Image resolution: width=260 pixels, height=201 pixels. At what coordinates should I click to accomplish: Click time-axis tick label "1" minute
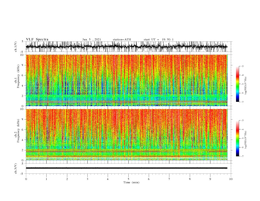coord(46,179)
